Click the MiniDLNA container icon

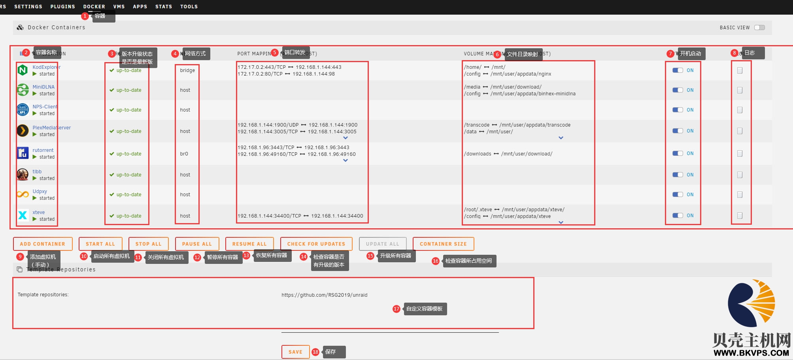[23, 90]
